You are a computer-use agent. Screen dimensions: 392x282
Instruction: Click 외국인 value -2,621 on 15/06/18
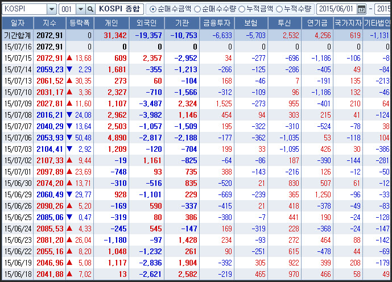pos(151,274)
